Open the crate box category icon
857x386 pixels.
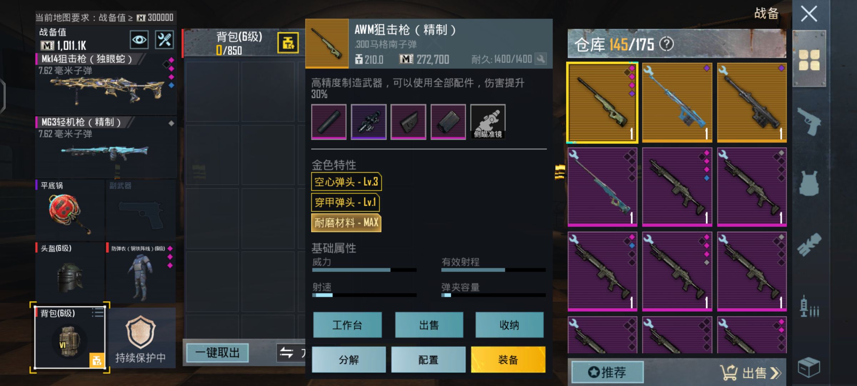(x=809, y=367)
